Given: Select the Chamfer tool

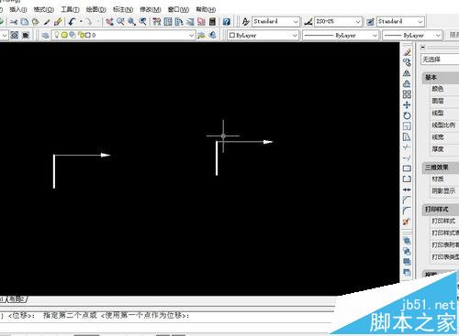Looking at the screenshot, I should [x=407, y=201].
